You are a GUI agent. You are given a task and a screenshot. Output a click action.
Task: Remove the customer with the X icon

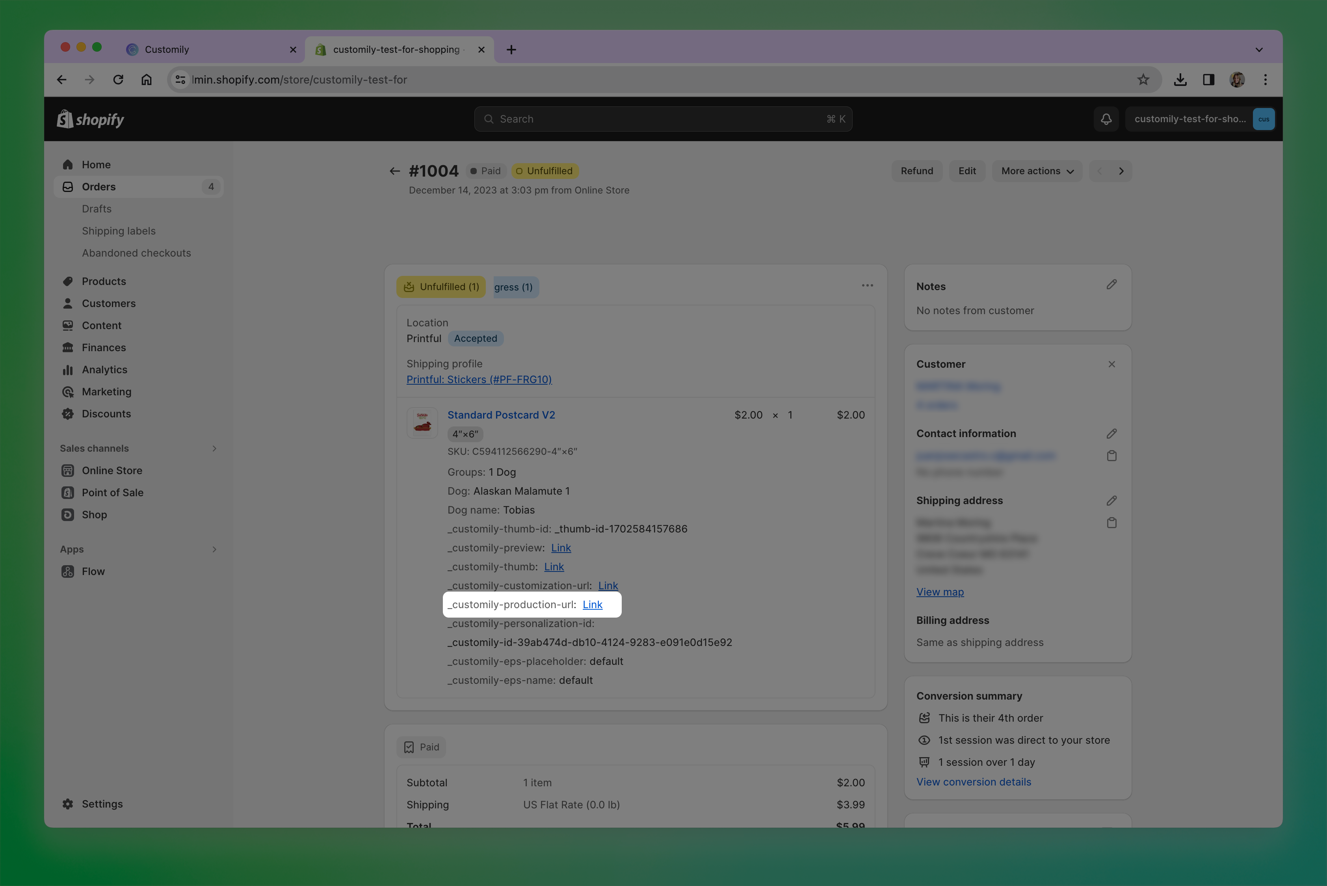click(x=1111, y=365)
